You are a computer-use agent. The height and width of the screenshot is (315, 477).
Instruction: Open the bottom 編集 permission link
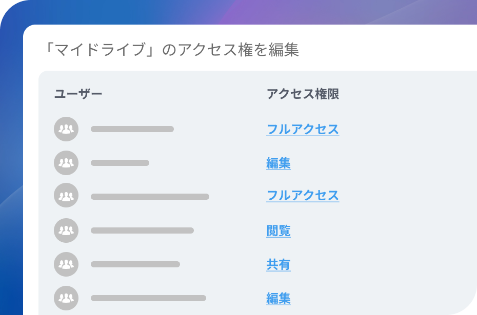coord(279,298)
